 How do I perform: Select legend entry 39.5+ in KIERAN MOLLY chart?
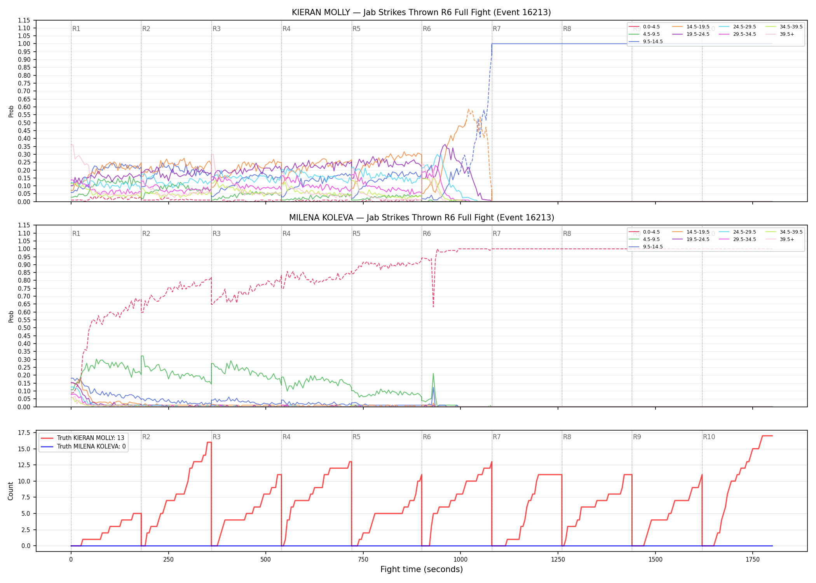(780, 34)
